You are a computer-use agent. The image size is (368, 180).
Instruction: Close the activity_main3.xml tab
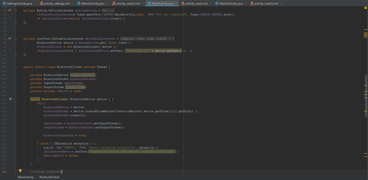point(281,3)
